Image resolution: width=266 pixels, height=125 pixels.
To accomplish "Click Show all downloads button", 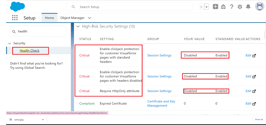I will pos(259,120).
